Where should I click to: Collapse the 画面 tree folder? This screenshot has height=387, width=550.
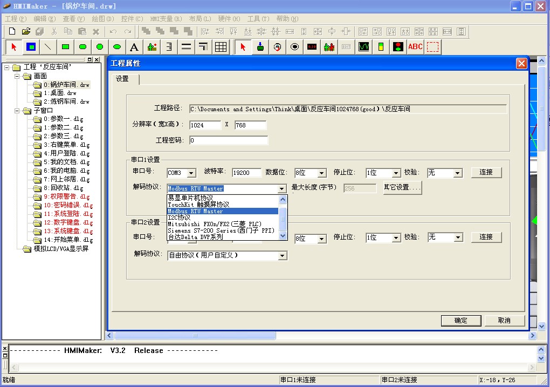(x=17, y=76)
